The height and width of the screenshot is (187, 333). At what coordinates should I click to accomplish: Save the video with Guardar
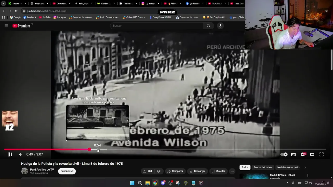tap(218, 171)
